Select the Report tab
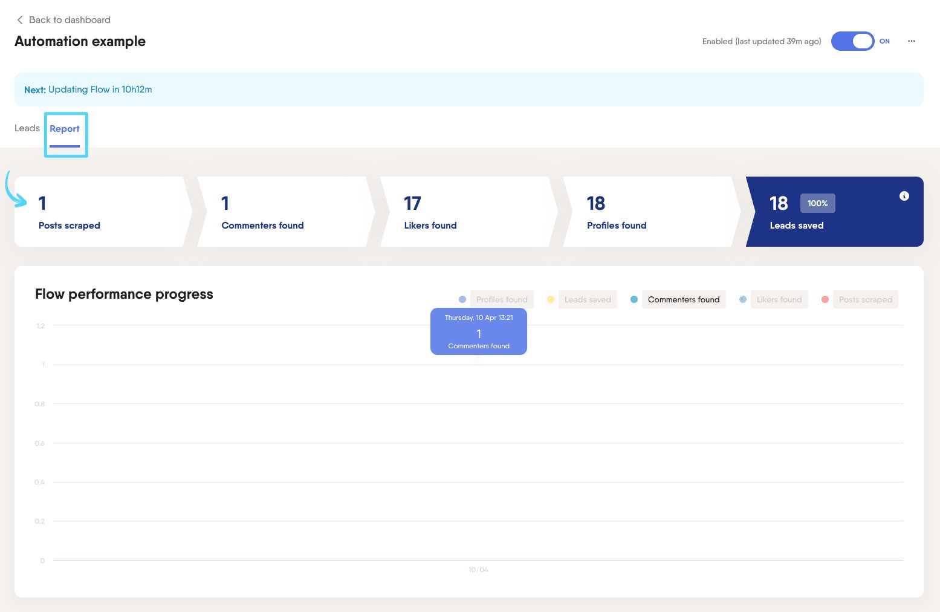The width and height of the screenshot is (940, 612). point(65,129)
